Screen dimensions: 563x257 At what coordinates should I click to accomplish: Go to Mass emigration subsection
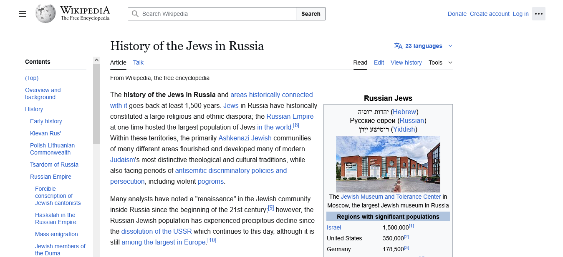56,234
